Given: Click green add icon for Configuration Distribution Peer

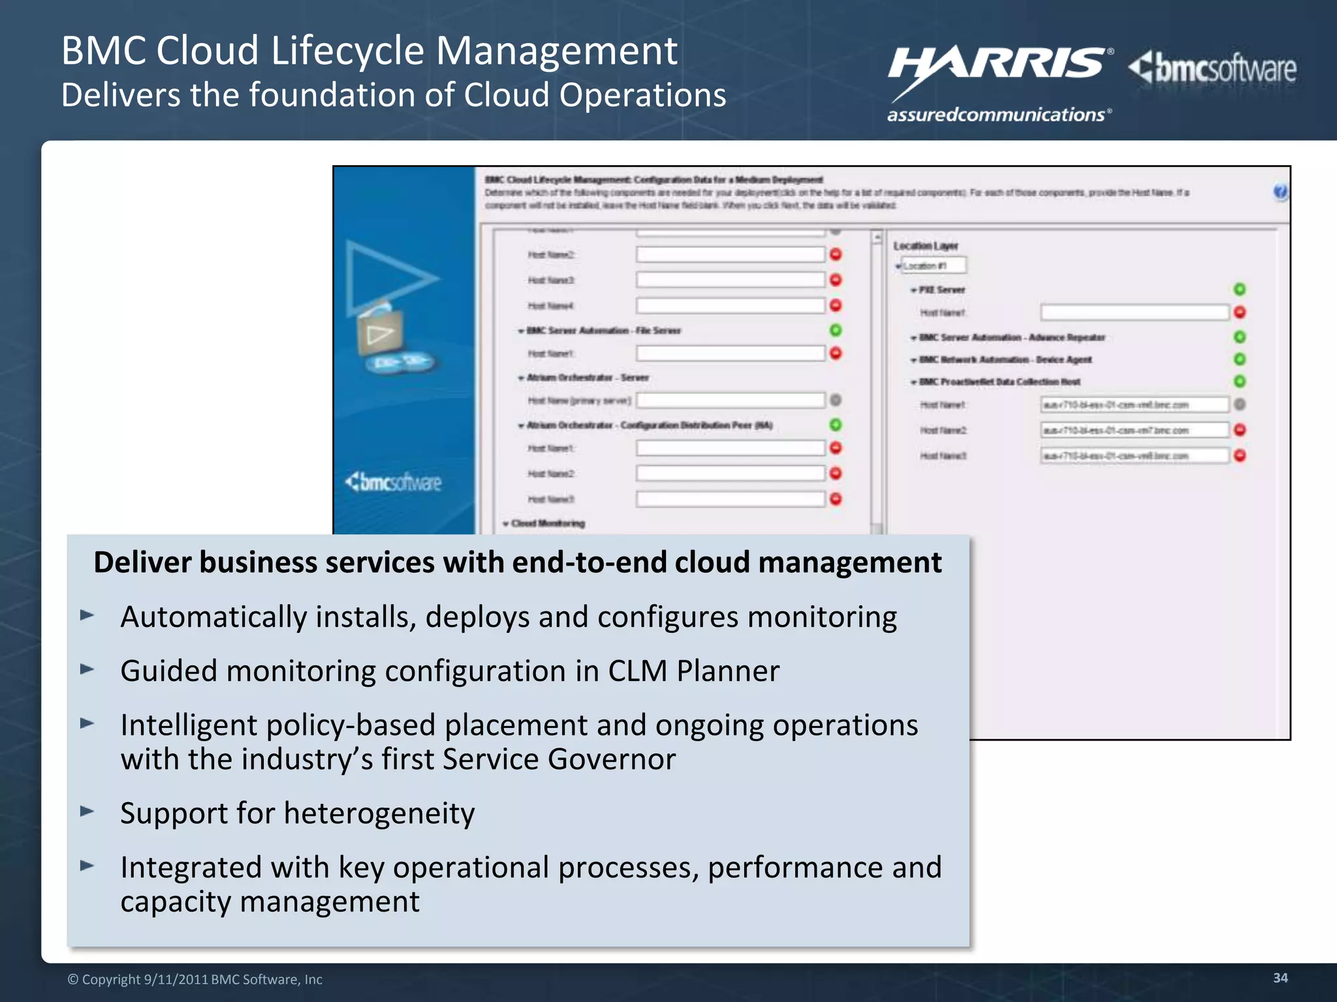Looking at the screenshot, I should 835,425.
